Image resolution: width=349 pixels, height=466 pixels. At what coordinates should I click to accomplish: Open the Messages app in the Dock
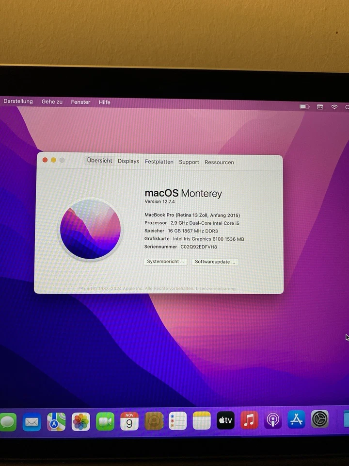coord(7,421)
